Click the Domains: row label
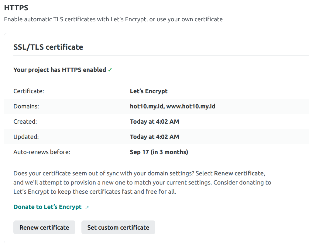 point(26,106)
